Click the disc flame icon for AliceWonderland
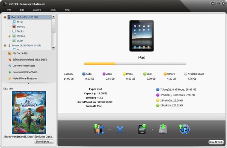Viewport: 227px width, 148px height. (x=10, y=60)
